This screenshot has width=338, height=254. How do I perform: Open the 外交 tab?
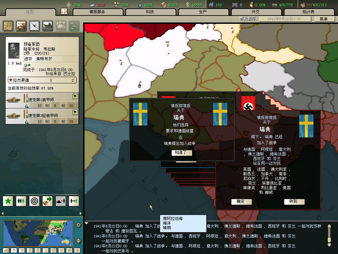256,12
